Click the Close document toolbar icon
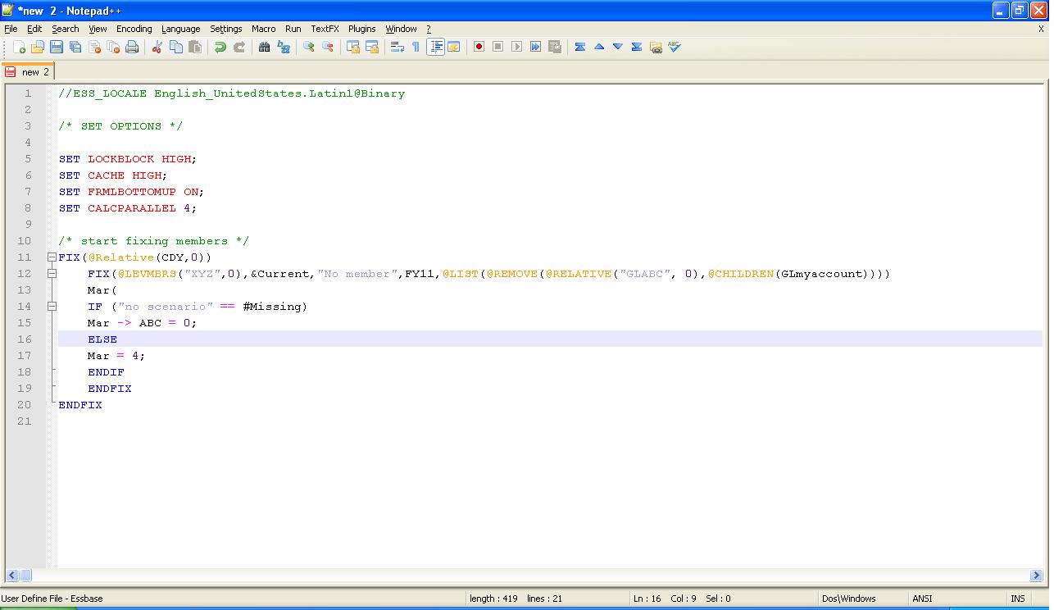 coord(94,47)
